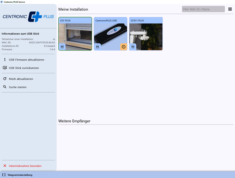
Task: Click the Firmware: label
Action: coord(7,49)
